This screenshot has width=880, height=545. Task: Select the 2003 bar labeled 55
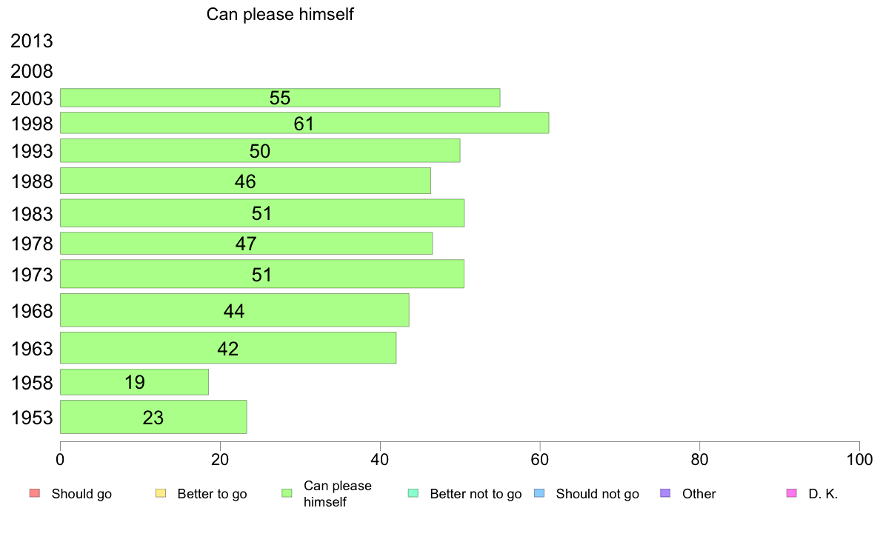point(280,98)
